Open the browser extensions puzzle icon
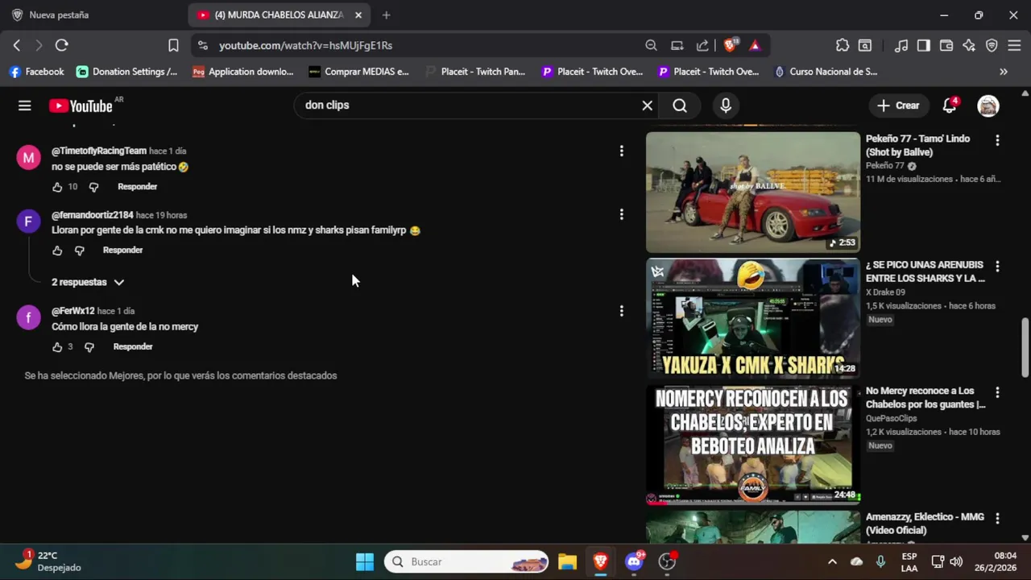The height and width of the screenshot is (580, 1031). pyautogui.click(x=843, y=45)
